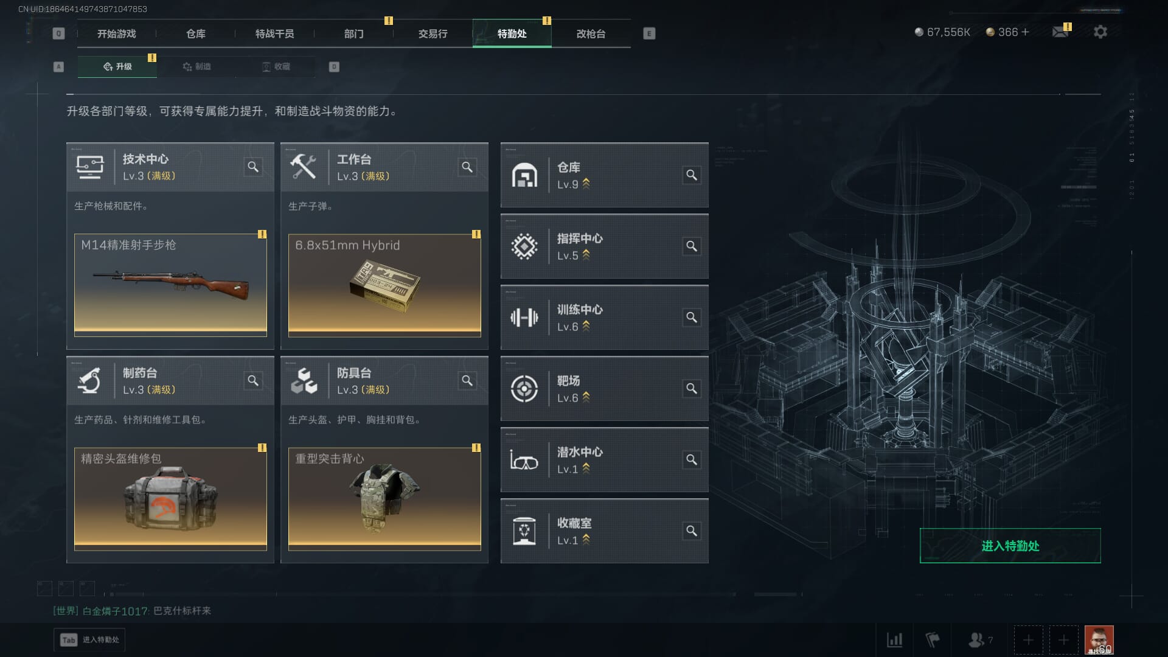
Task: Switch to the 交易行 tab
Action: 433,33
